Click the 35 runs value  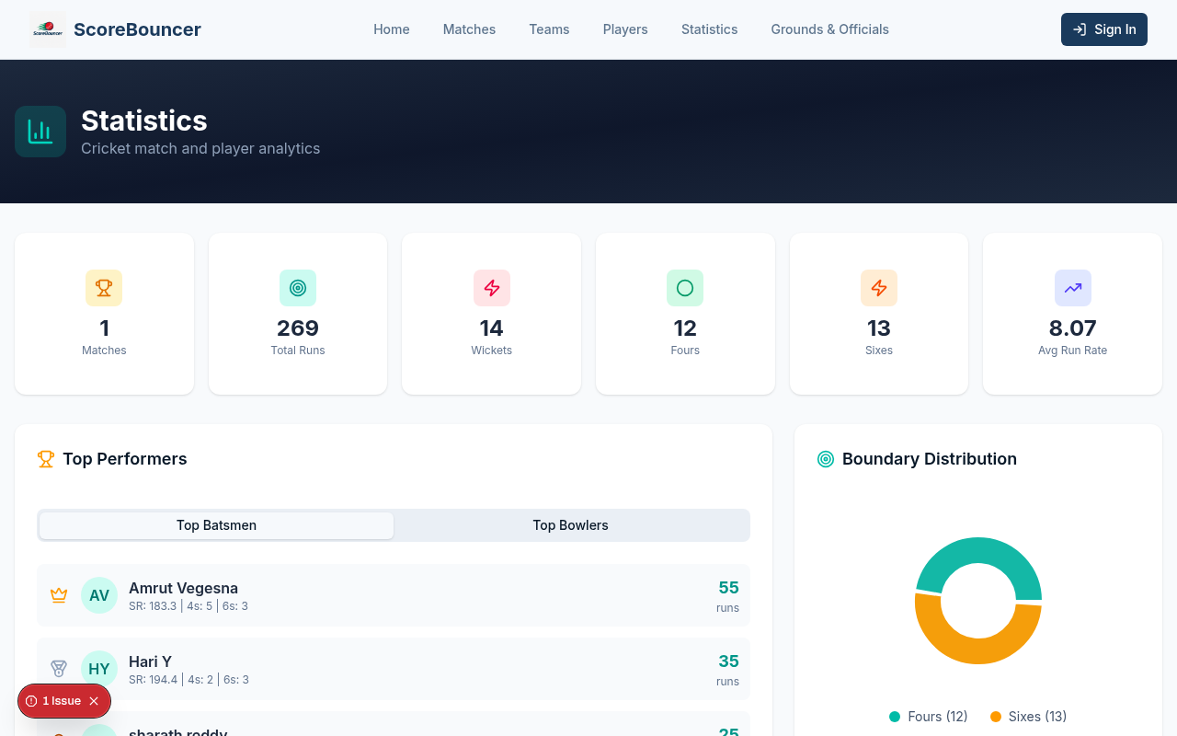pyautogui.click(x=728, y=661)
